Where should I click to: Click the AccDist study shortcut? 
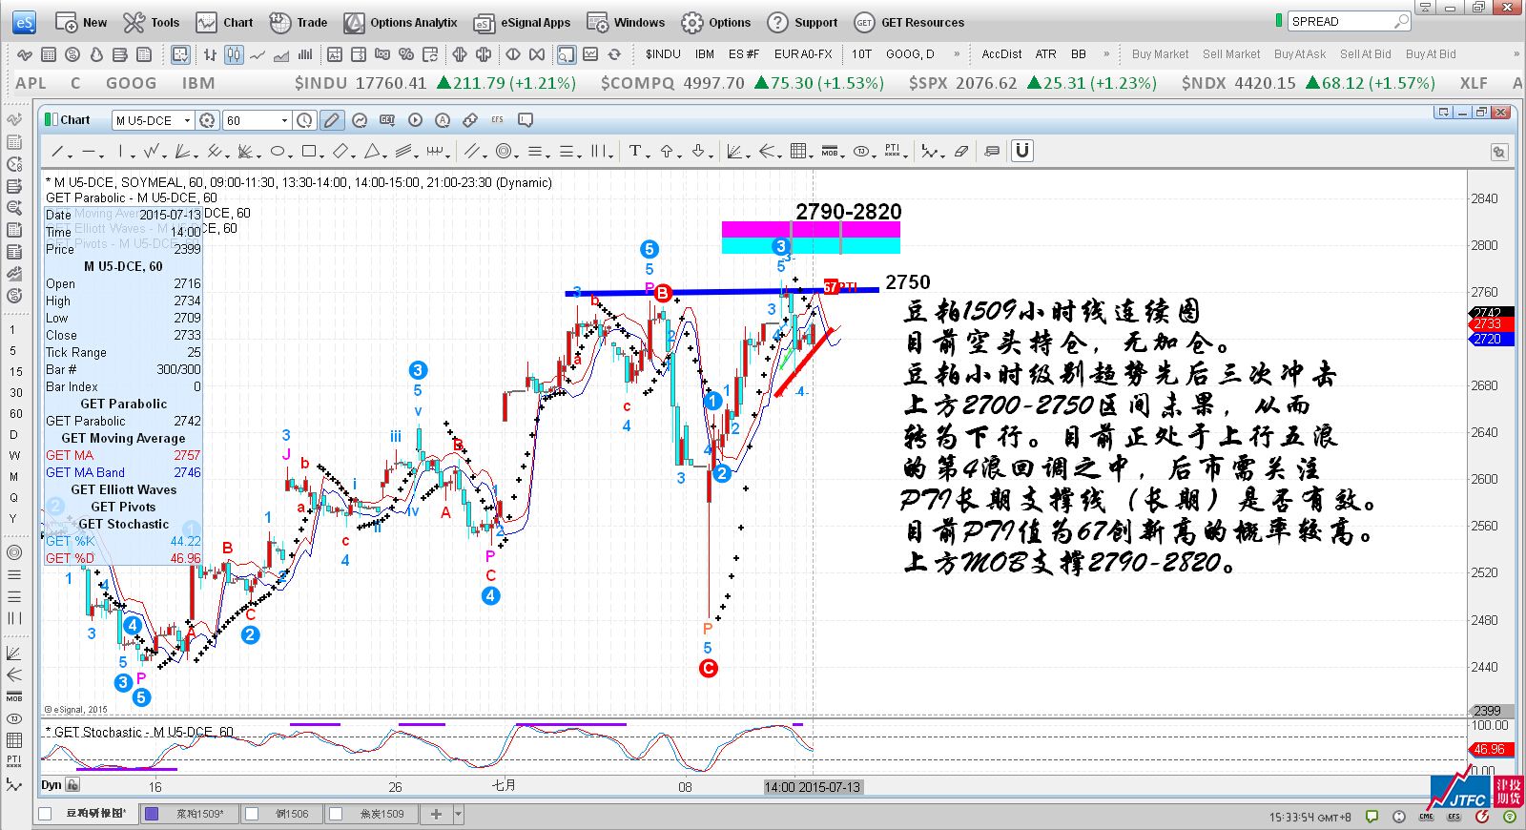[1001, 54]
